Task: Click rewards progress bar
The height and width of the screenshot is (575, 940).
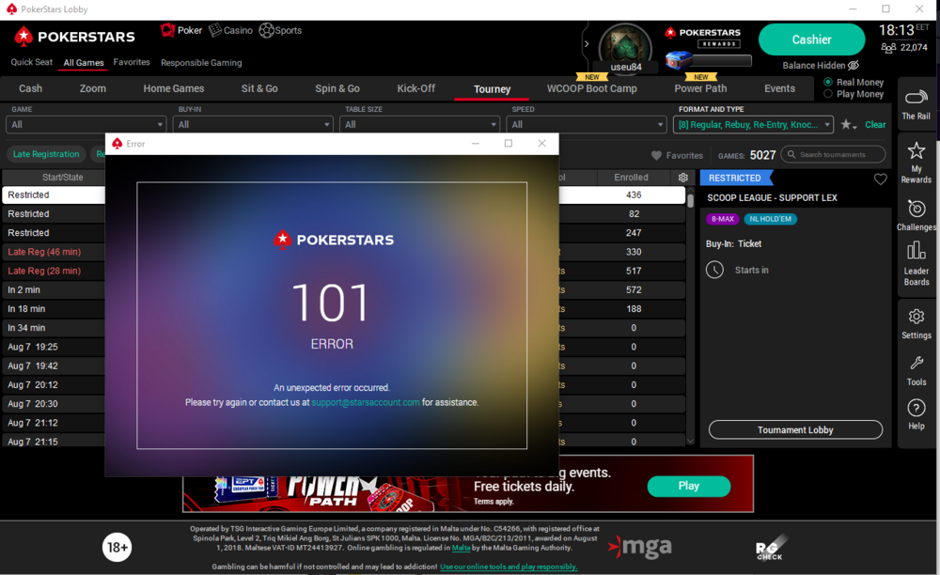Action: coord(722,60)
